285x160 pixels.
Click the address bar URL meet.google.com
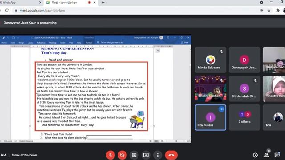42,11
